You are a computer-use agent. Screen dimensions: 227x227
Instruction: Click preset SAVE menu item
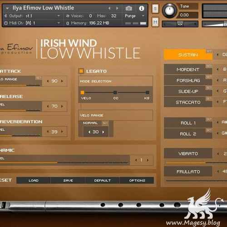(68, 180)
